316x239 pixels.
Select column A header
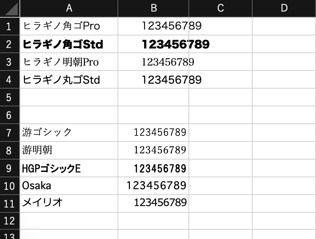[69, 8]
